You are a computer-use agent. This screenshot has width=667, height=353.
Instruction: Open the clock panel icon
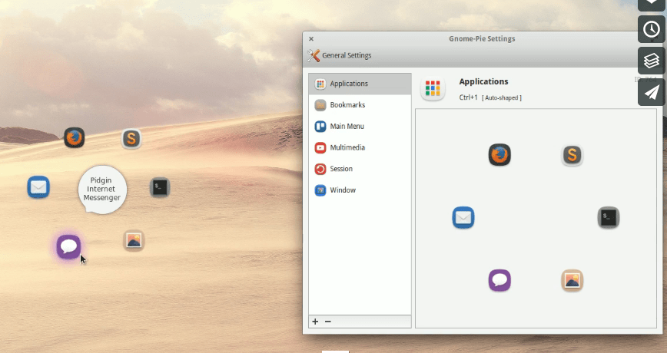point(652,30)
